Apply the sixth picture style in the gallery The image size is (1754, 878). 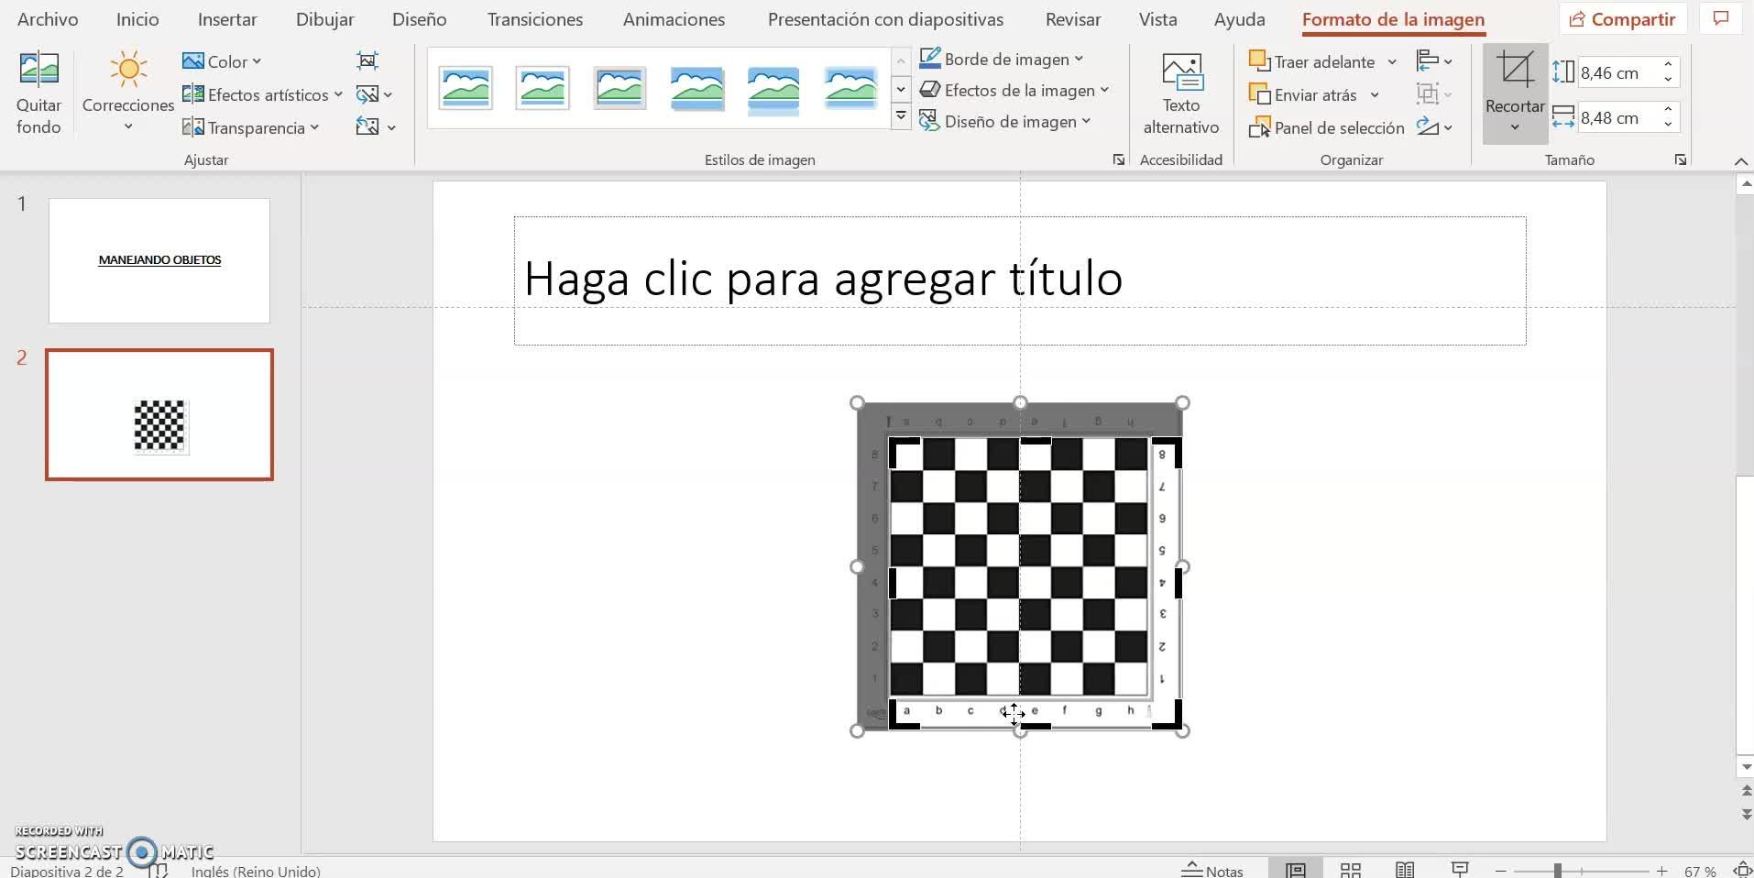850,88
